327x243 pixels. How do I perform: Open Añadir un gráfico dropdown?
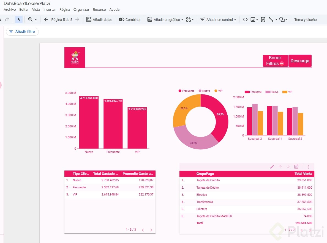(x=165, y=19)
